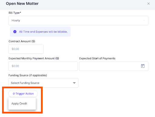Click the 'All Time and Expenses will be billable.' text
Screen dimensions: 155x117
(x=43, y=32)
